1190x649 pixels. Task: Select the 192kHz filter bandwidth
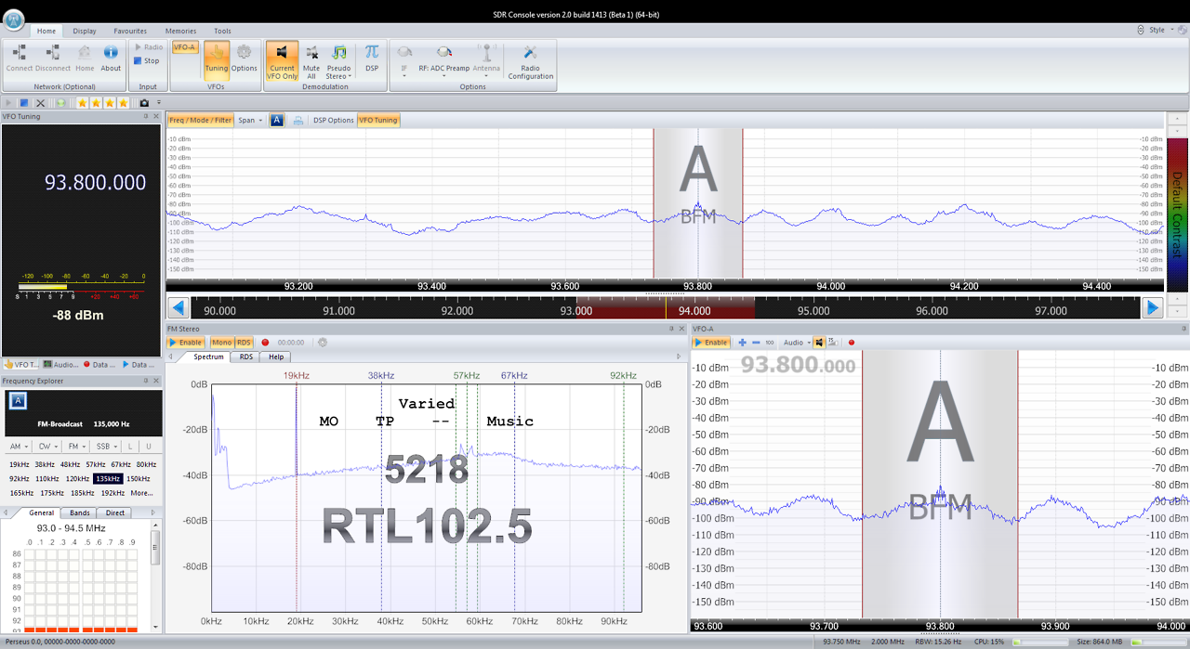(112, 493)
